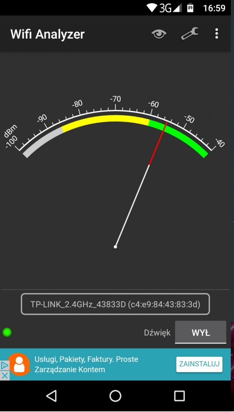Open recent apps with square button

click(x=179, y=396)
